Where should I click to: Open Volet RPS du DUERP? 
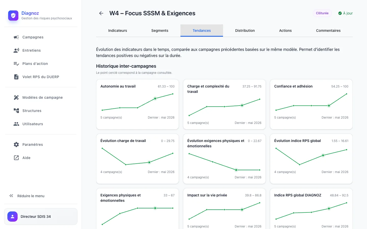41,77
